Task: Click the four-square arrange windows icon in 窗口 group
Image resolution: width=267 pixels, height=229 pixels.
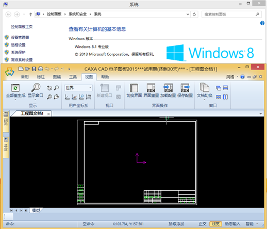Action: pos(219,97)
